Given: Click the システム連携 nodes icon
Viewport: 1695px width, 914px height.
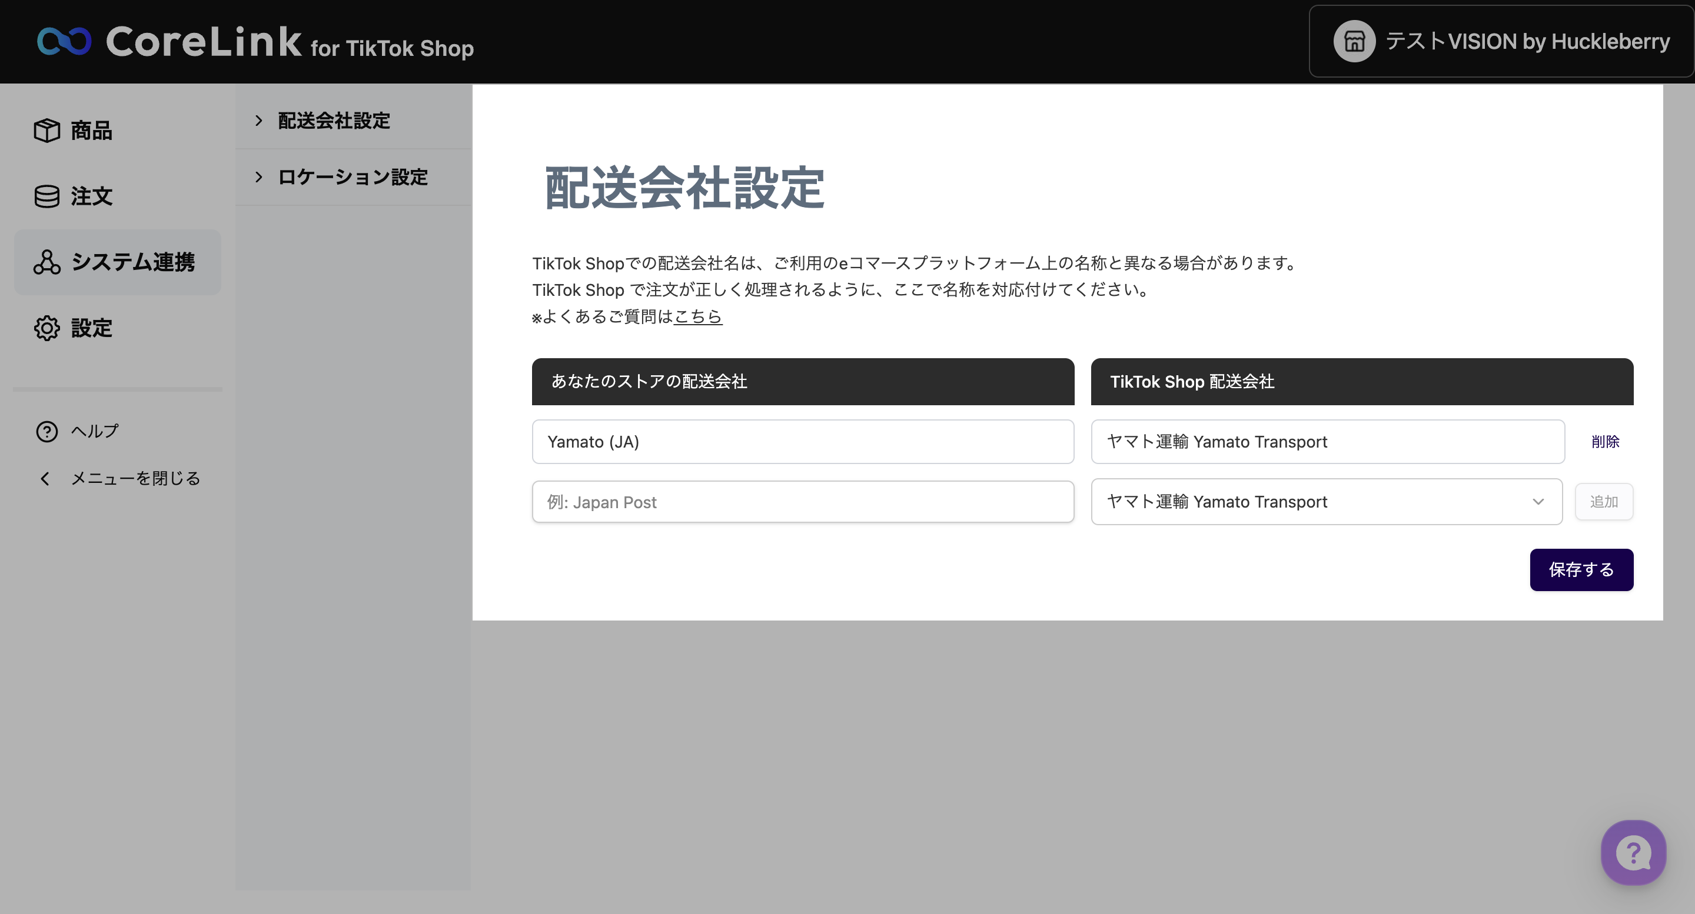Looking at the screenshot, I should click(x=46, y=262).
